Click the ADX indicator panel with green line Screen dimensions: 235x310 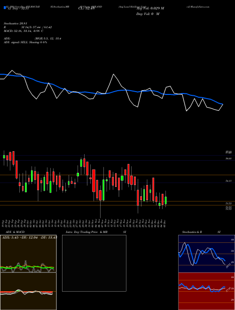28,254
